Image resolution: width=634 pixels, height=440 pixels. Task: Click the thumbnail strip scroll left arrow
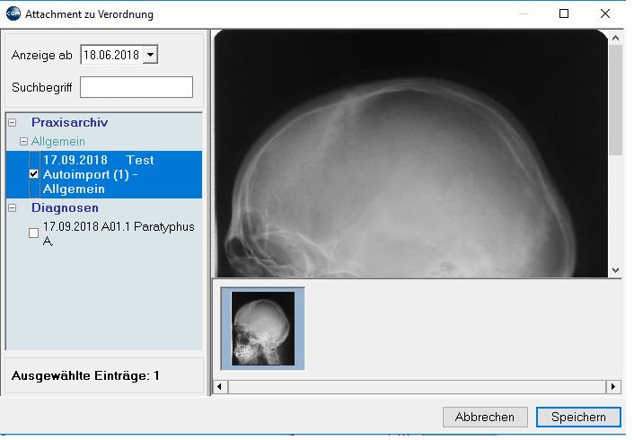pyautogui.click(x=219, y=387)
